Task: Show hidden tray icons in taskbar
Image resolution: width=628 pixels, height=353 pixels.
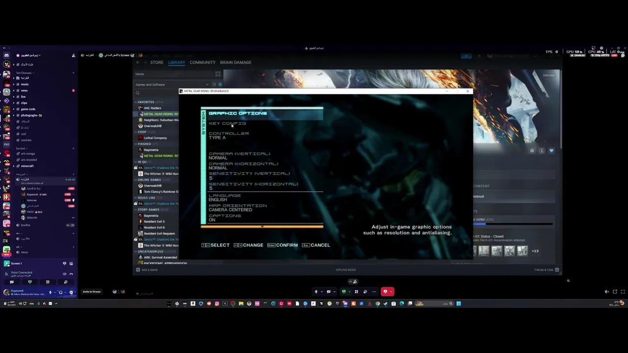Action: (56, 303)
